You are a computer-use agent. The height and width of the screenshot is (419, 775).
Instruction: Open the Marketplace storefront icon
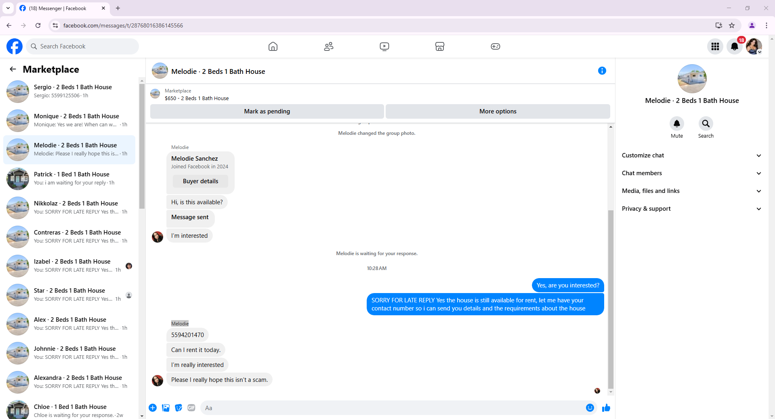440,46
